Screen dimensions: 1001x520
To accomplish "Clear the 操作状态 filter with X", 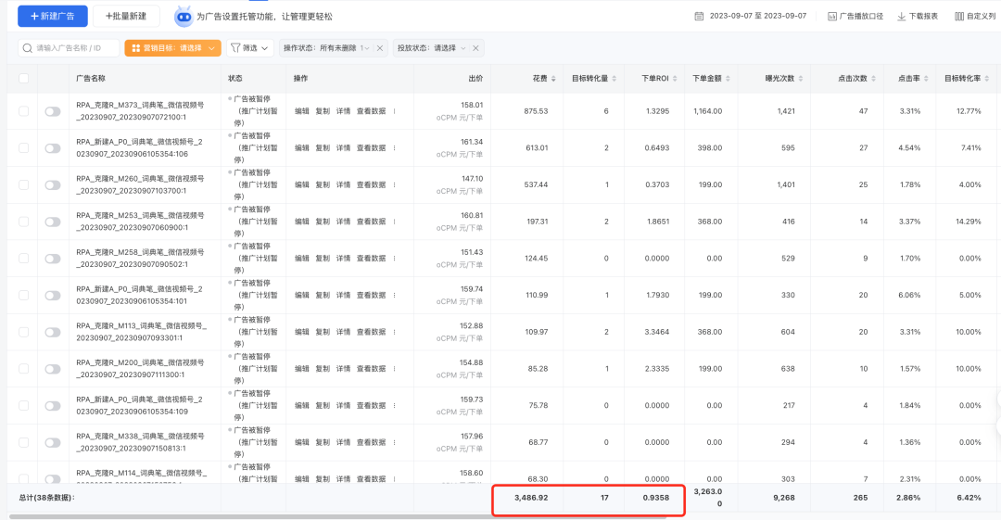I will [380, 48].
